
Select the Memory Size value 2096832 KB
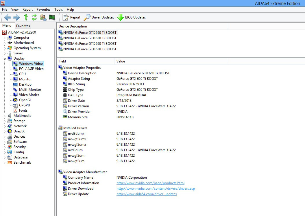(125, 117)
